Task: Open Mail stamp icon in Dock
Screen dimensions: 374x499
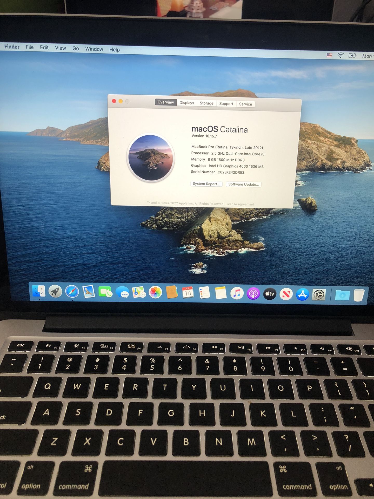Action: [x=89, y=292]
